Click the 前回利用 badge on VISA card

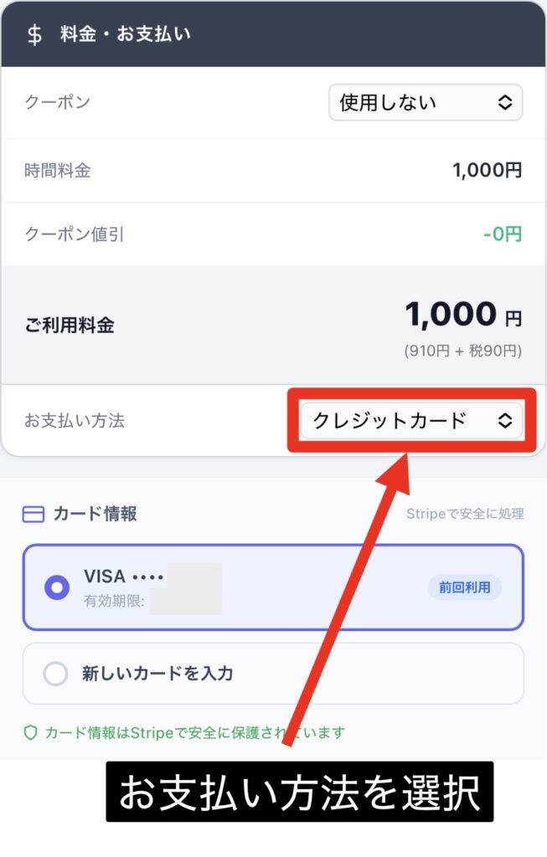tap(464, 588)
